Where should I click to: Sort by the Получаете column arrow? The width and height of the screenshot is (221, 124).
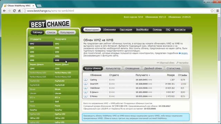(x=150, y=75)
